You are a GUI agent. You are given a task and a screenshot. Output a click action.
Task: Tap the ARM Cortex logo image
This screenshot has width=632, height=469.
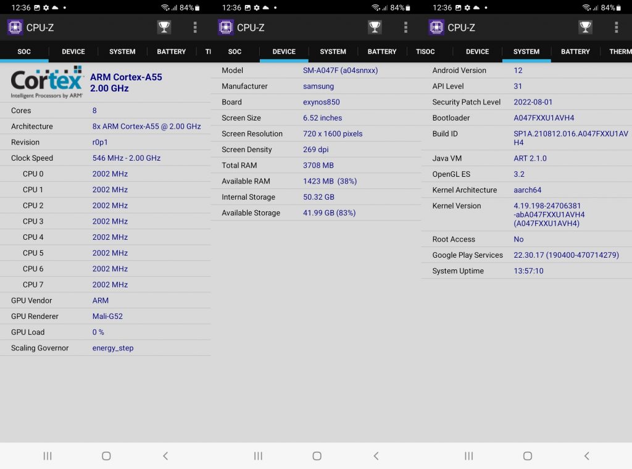pos(47,82)
